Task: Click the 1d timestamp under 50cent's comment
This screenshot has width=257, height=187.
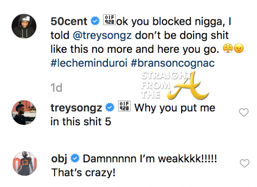Action: (x=57, y=88)
